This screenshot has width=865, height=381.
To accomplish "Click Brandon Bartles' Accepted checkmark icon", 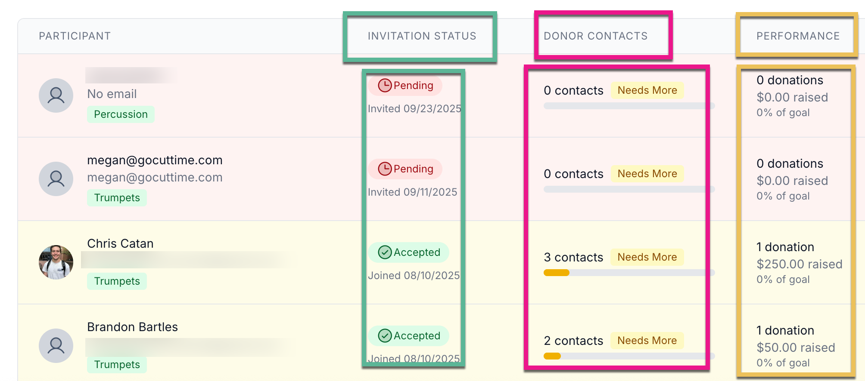I will point(385,336).
